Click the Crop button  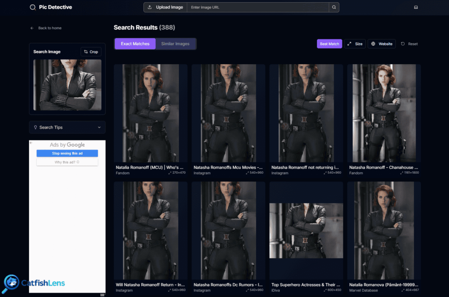[x=91, y=52]
